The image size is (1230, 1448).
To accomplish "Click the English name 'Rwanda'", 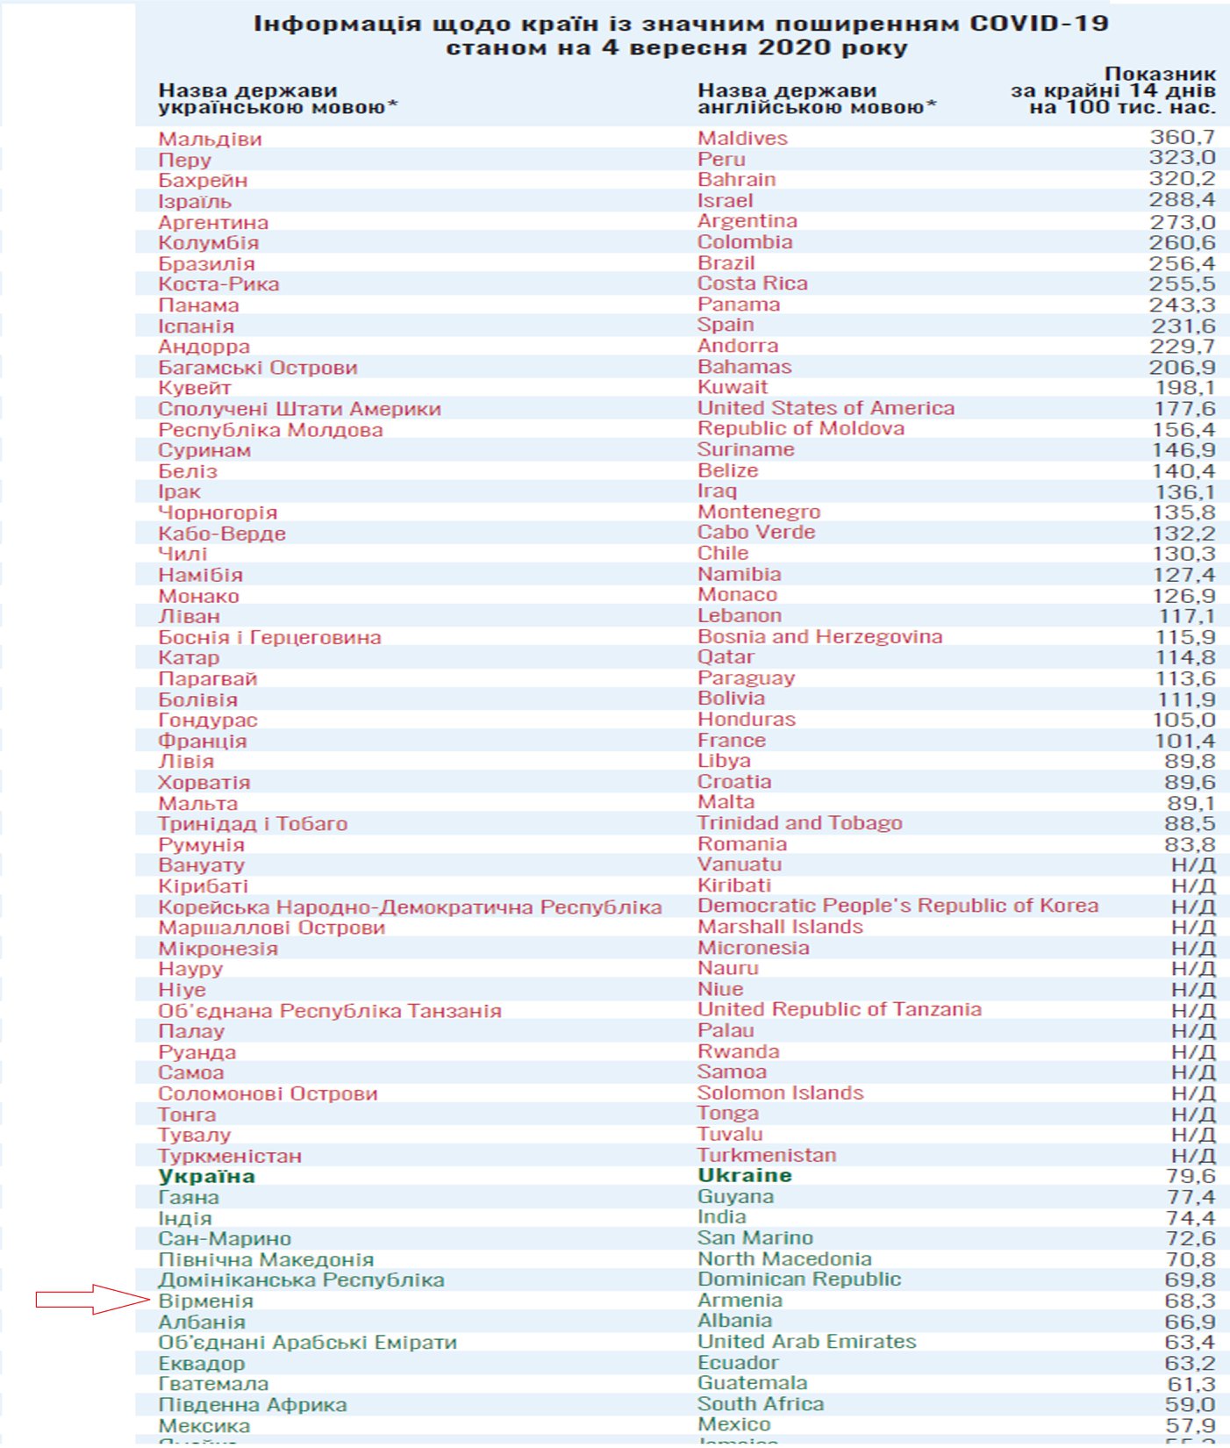I will tap(738, 1050).
